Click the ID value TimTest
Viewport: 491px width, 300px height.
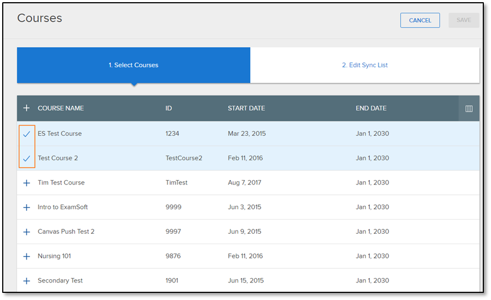point(176,182)
